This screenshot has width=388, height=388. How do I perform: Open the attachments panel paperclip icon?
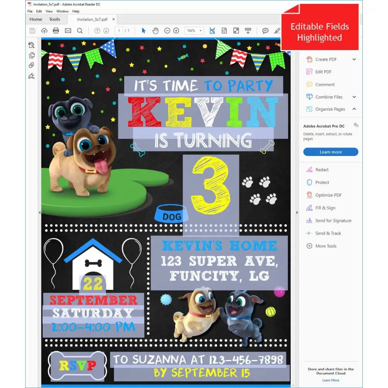click(31, 65)
